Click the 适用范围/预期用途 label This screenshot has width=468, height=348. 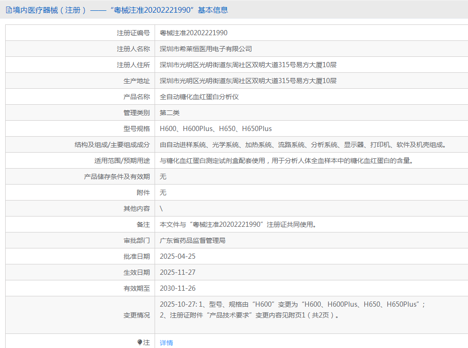[x=122, y=161]
